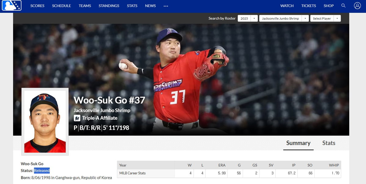Click the 1.70 WHIP value
Image resolution: width=366 pixels, height=184 pixels.
[x=335, y=173]
